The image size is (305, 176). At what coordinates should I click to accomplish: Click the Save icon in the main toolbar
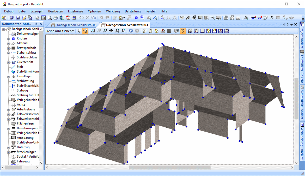(x=18, y=18)
